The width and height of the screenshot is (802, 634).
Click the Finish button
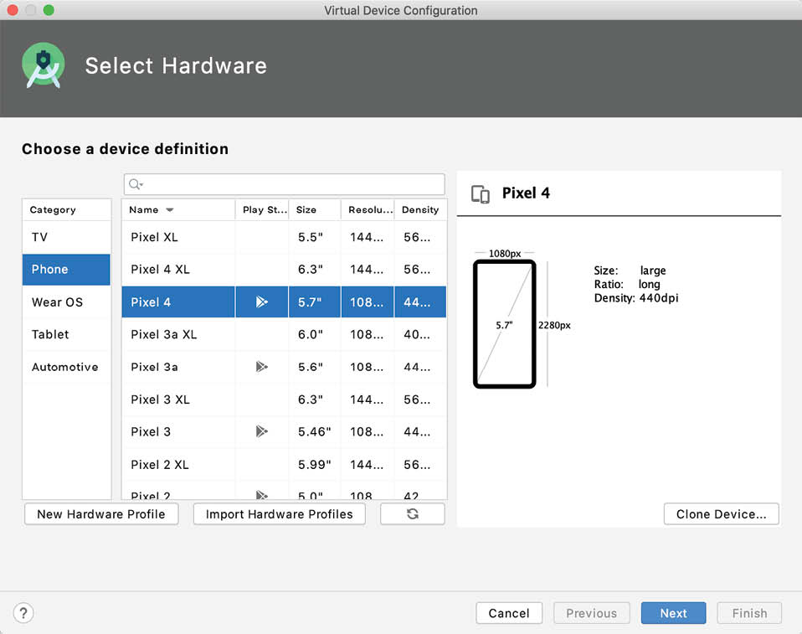749,613
